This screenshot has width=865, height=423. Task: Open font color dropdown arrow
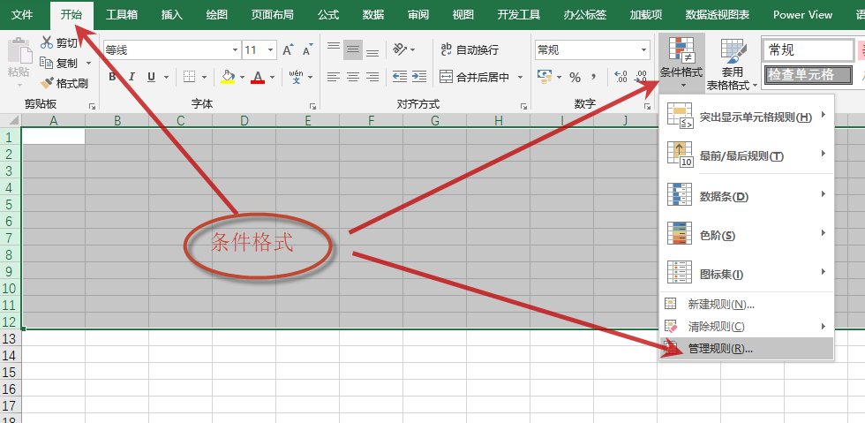(x=272, y=78)
